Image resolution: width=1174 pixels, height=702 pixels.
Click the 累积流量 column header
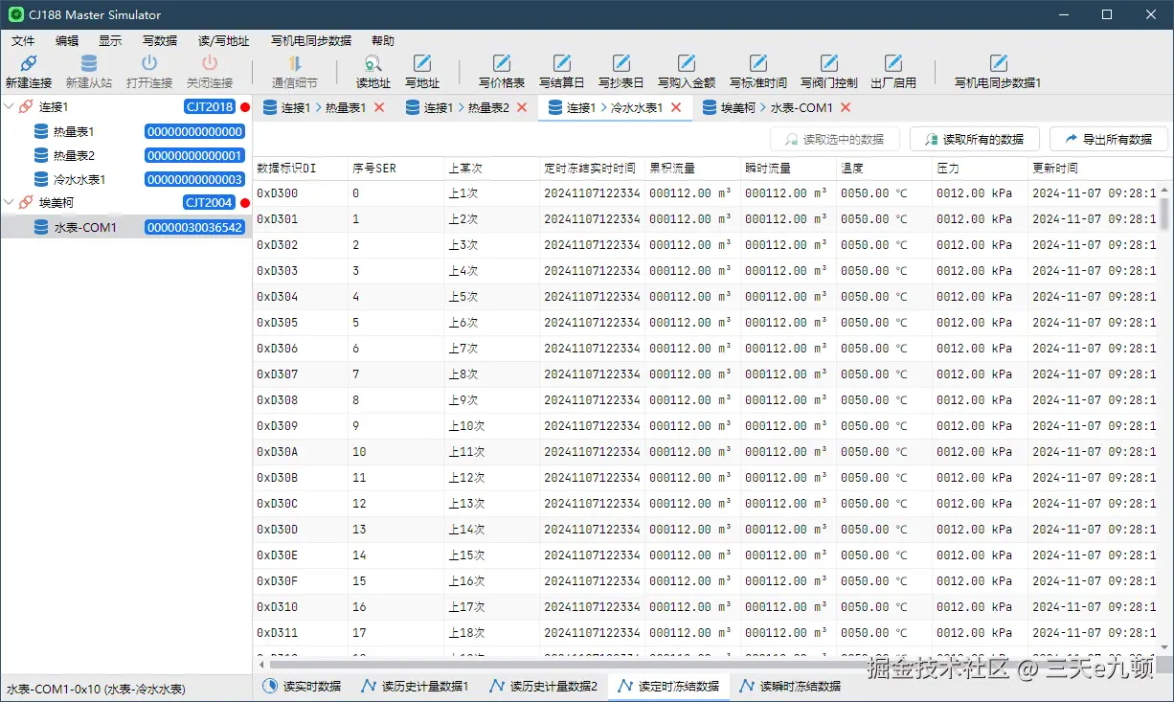[x=692, y=169]
